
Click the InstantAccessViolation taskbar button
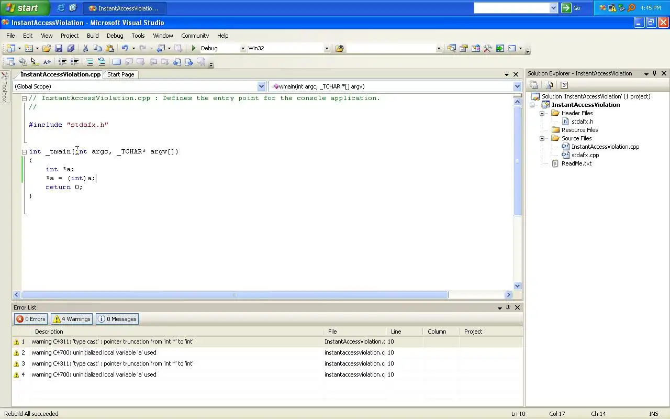pyautogui.click(x=124, y=8)
